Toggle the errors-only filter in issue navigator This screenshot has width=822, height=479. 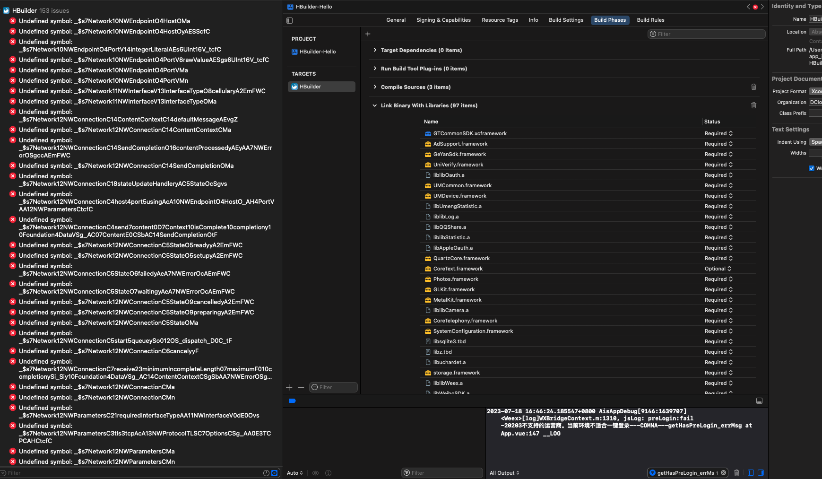point(274,473)
